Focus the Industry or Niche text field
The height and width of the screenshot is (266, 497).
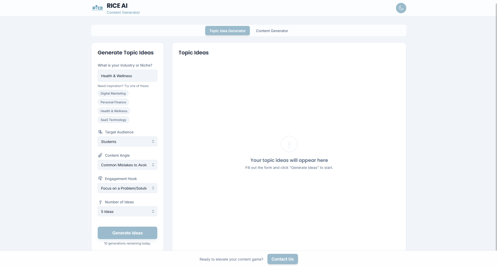click(127, 76)
